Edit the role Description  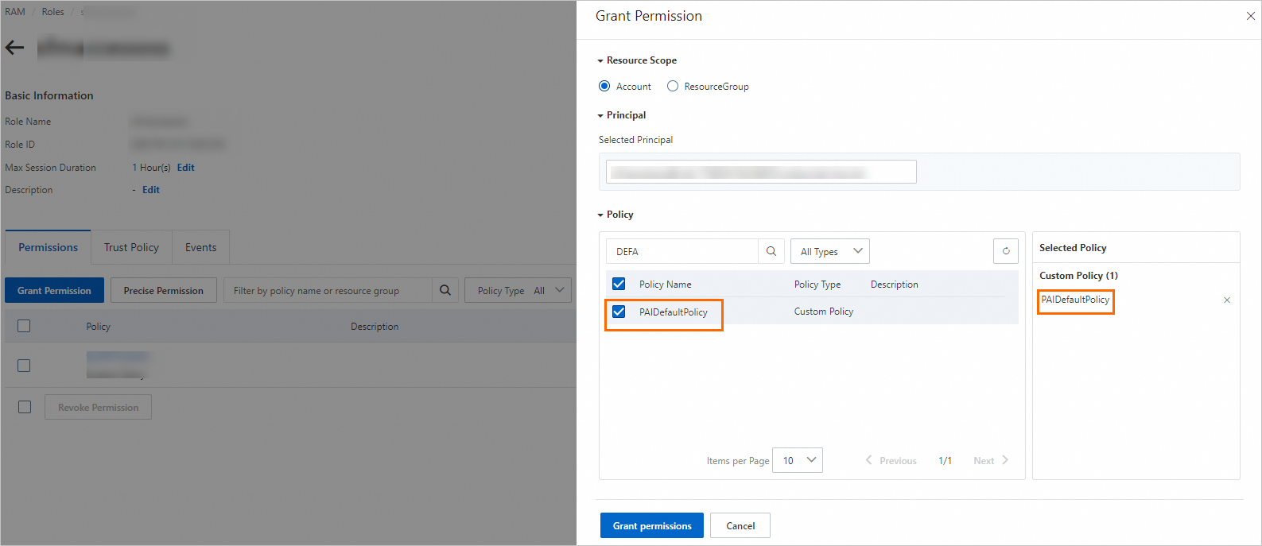151,190
